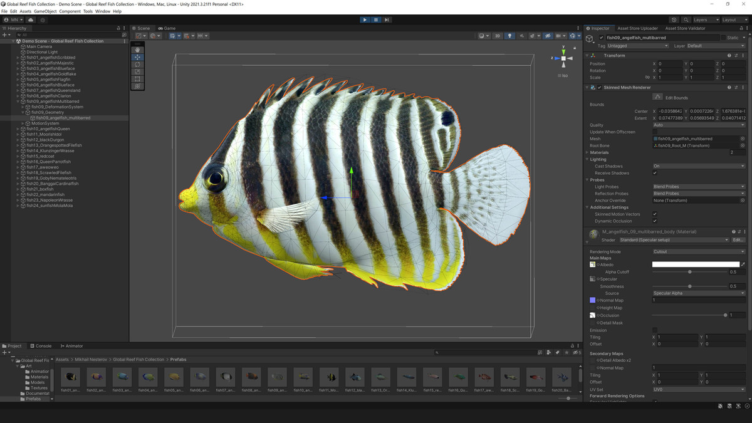
Task: Click the scene view camera settings icon
Action: click(x=558, y=36)
